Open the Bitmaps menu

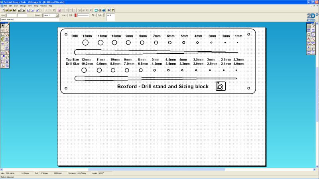(x=23, y=6)
